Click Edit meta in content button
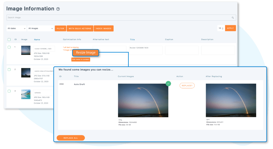273x149 pixels. coord(81,59)
